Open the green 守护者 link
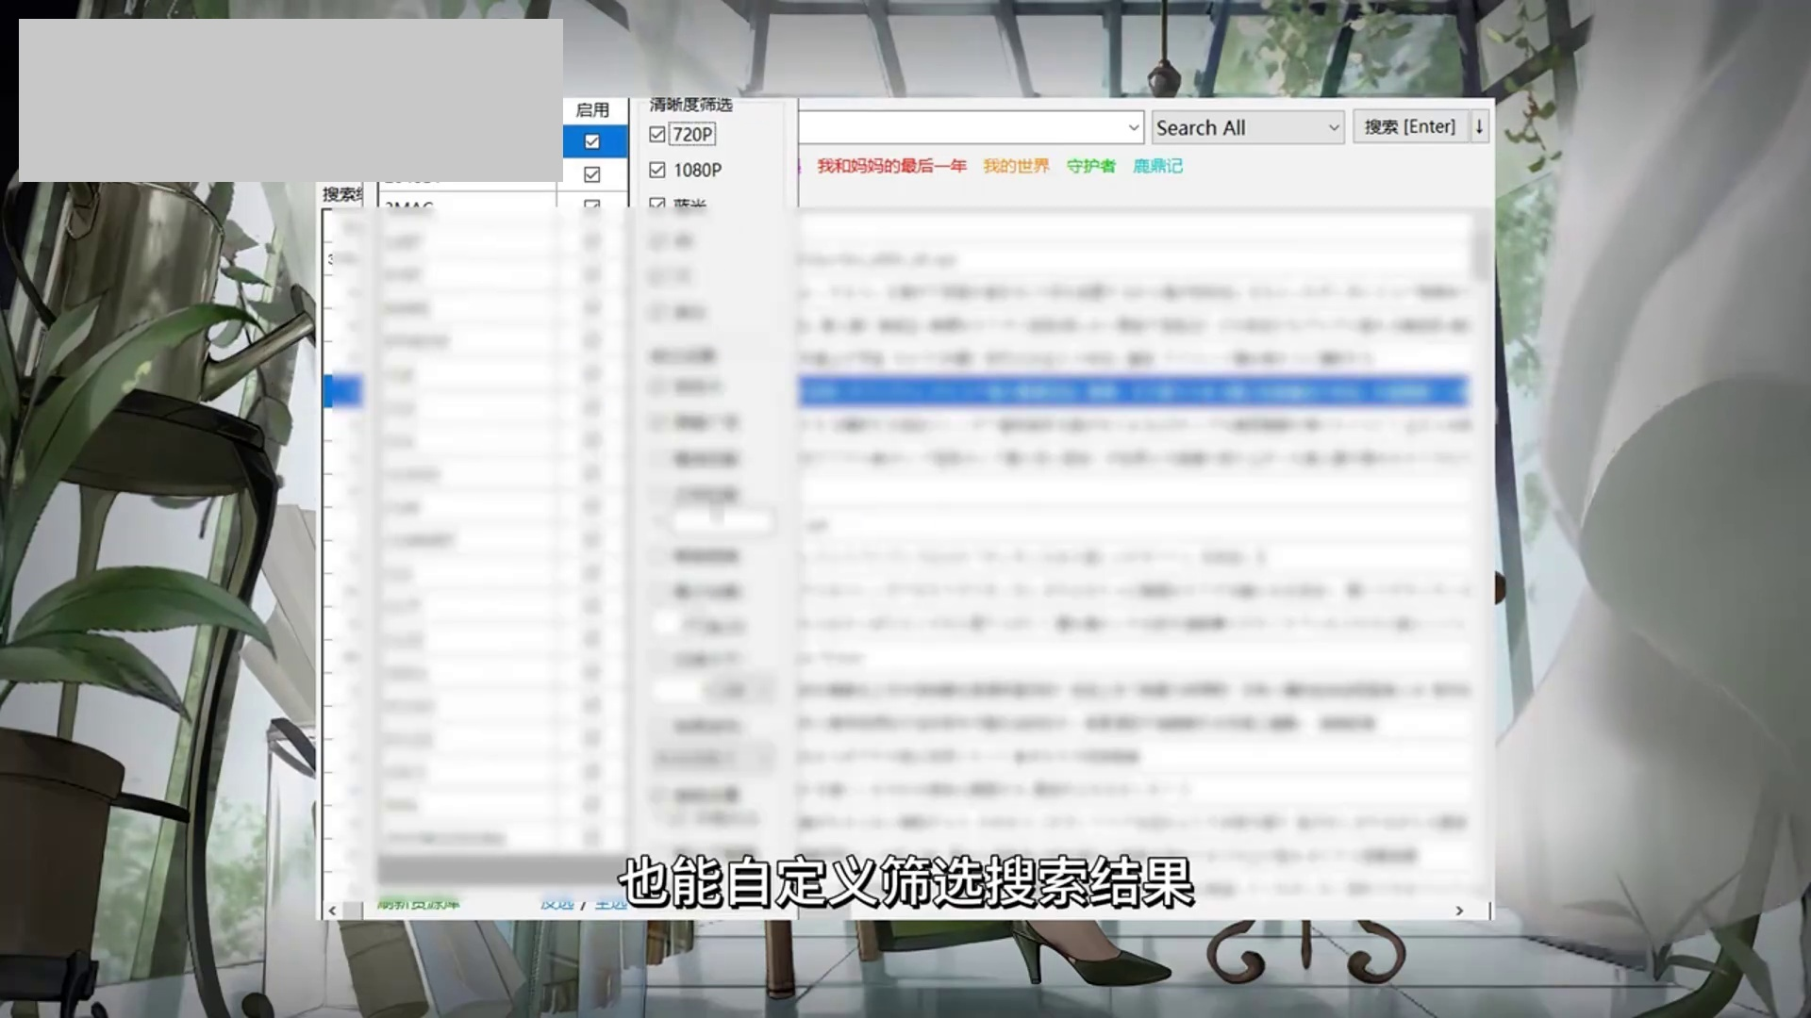Image resolution: width=1811 pixels, height=1018 pixels. click(x=1090, y=167)
